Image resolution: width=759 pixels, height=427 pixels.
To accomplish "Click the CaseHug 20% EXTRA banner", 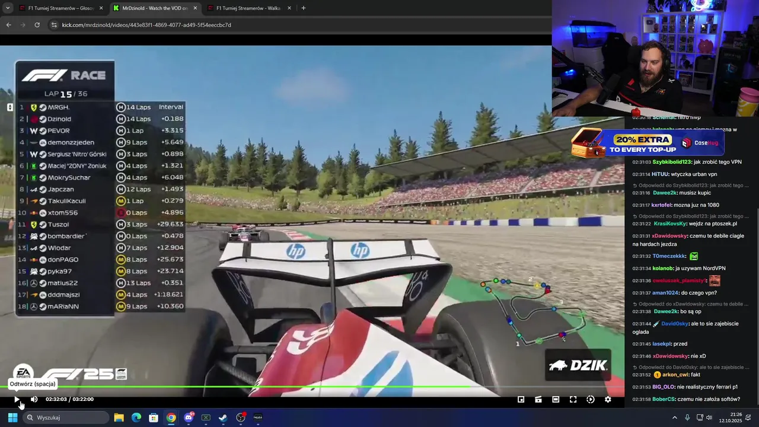I will pyautogui.click(x=648, y=143).
